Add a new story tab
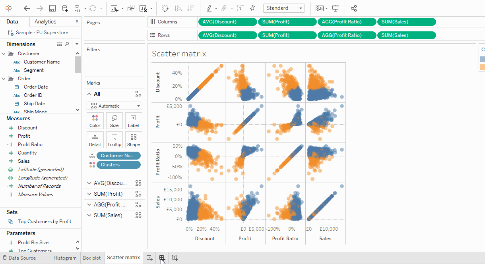 (175, 258)
